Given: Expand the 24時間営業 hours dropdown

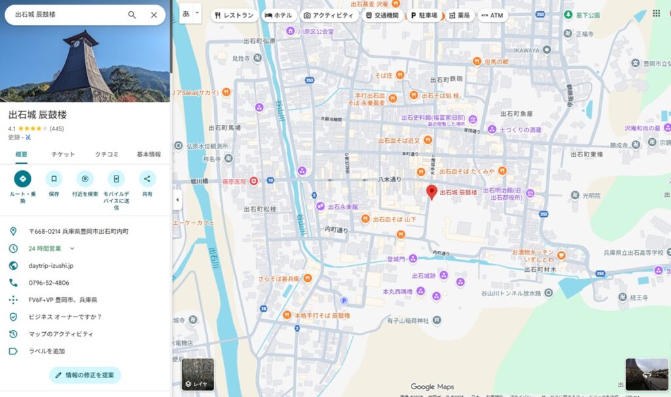Looking at the screenshot, I should coord(72,248).
